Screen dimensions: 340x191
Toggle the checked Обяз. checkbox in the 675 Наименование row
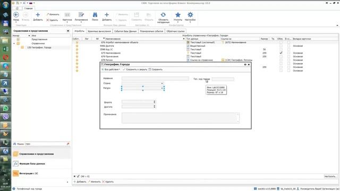point(281,53)
